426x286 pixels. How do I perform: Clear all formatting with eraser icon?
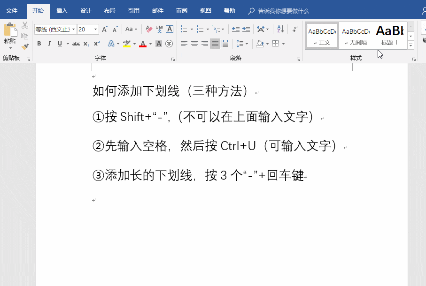tap(149, 29)
